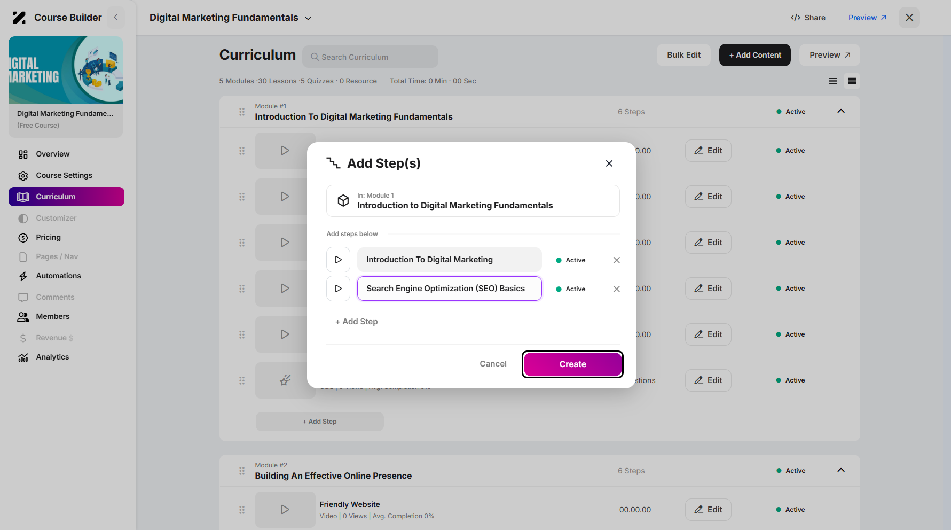Click the drag handle of Module #2
951x530 pixels.
point(242,471)
